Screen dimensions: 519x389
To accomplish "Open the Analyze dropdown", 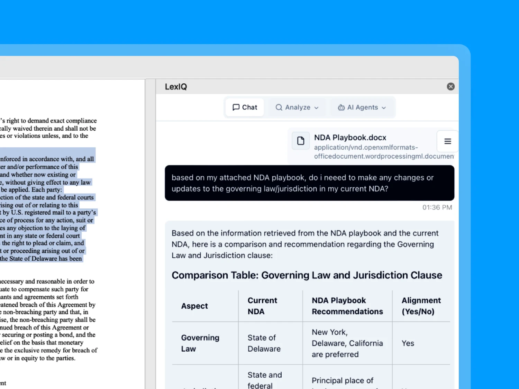I will [x=297, y=107].
